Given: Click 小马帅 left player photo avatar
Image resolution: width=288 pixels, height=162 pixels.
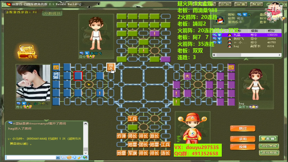Looking at the screenshot, I should (x=33, y=83).
